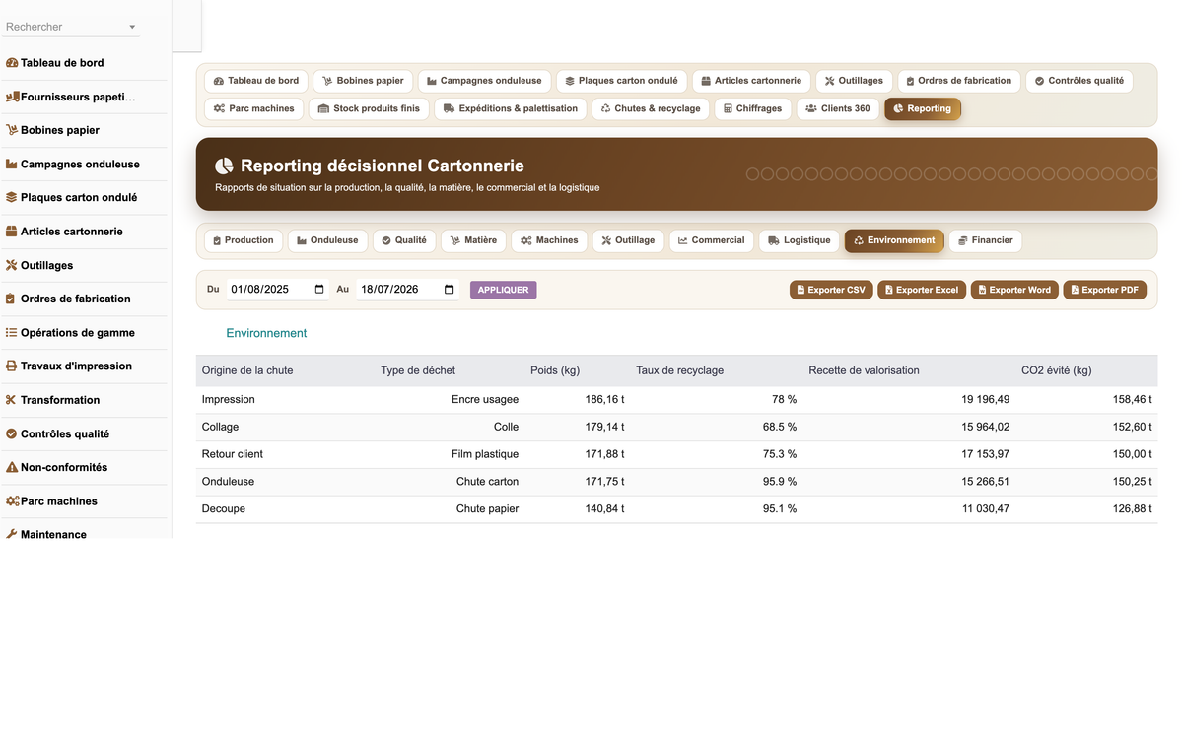Click the Ordres de fabrication sidebar clipboard icon
Screen dimensions: 1183x732
point(12,299)
